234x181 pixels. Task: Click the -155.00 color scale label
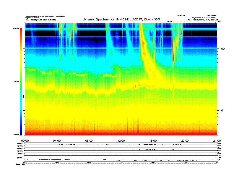[16, 135]
